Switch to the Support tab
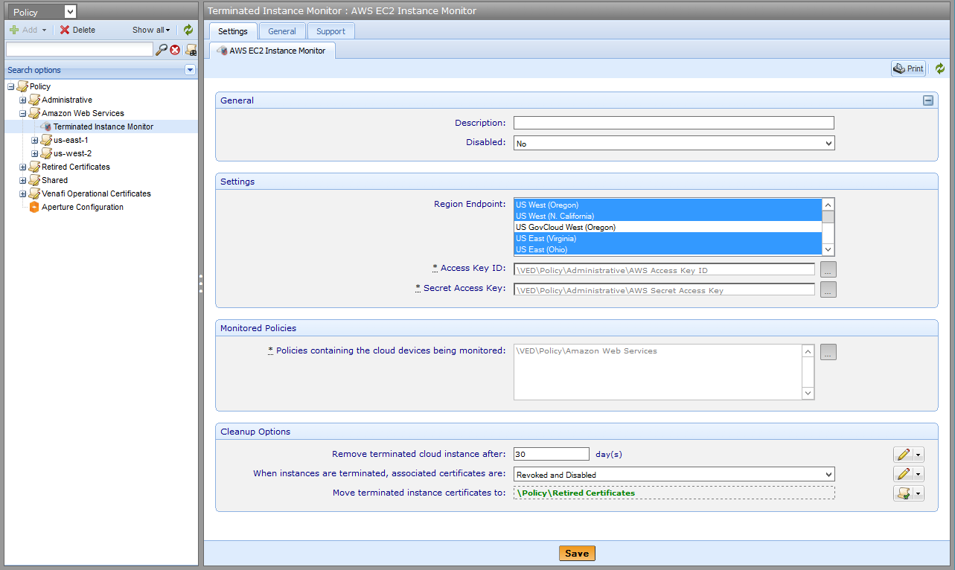This screenshot has height=570, width=955. point(330,31)
